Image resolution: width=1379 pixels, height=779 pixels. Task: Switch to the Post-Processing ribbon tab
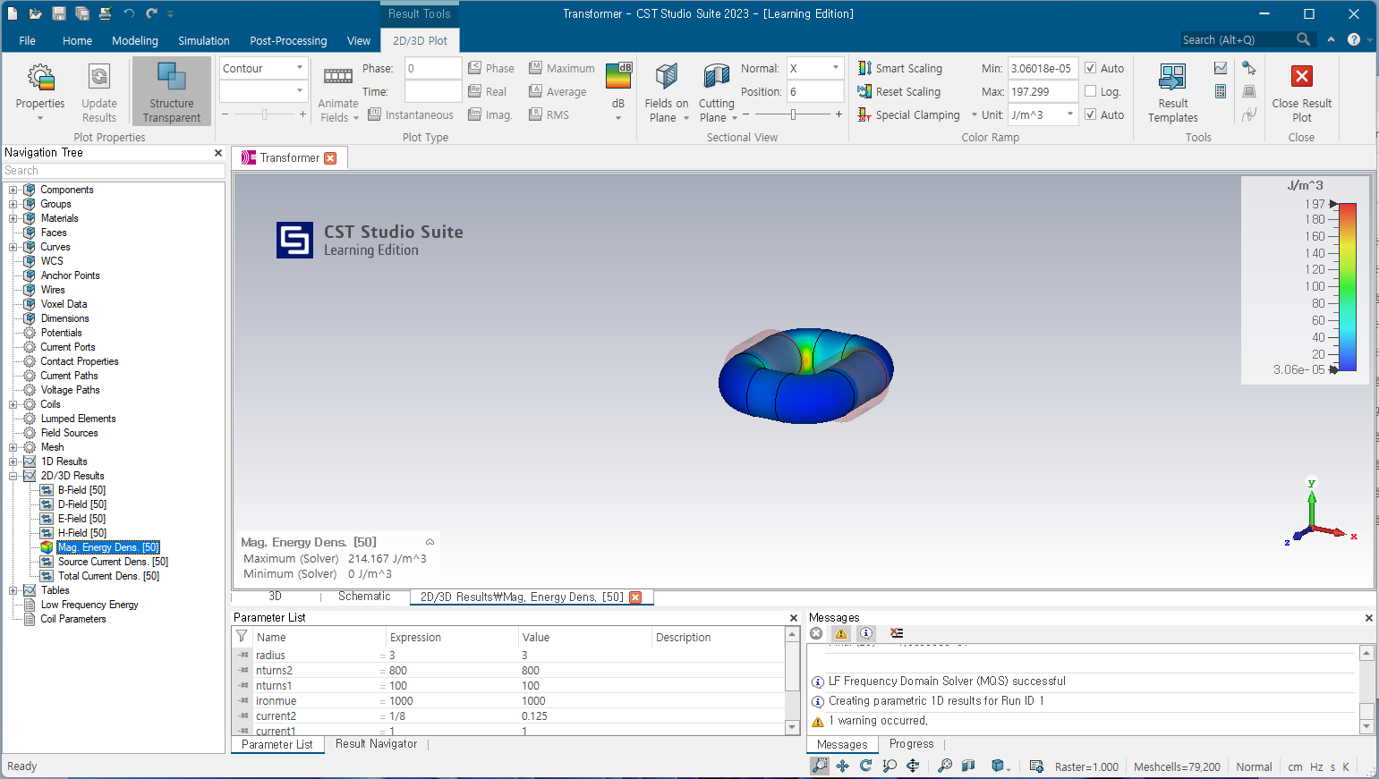pyautogui.click(x=288, y=40)
